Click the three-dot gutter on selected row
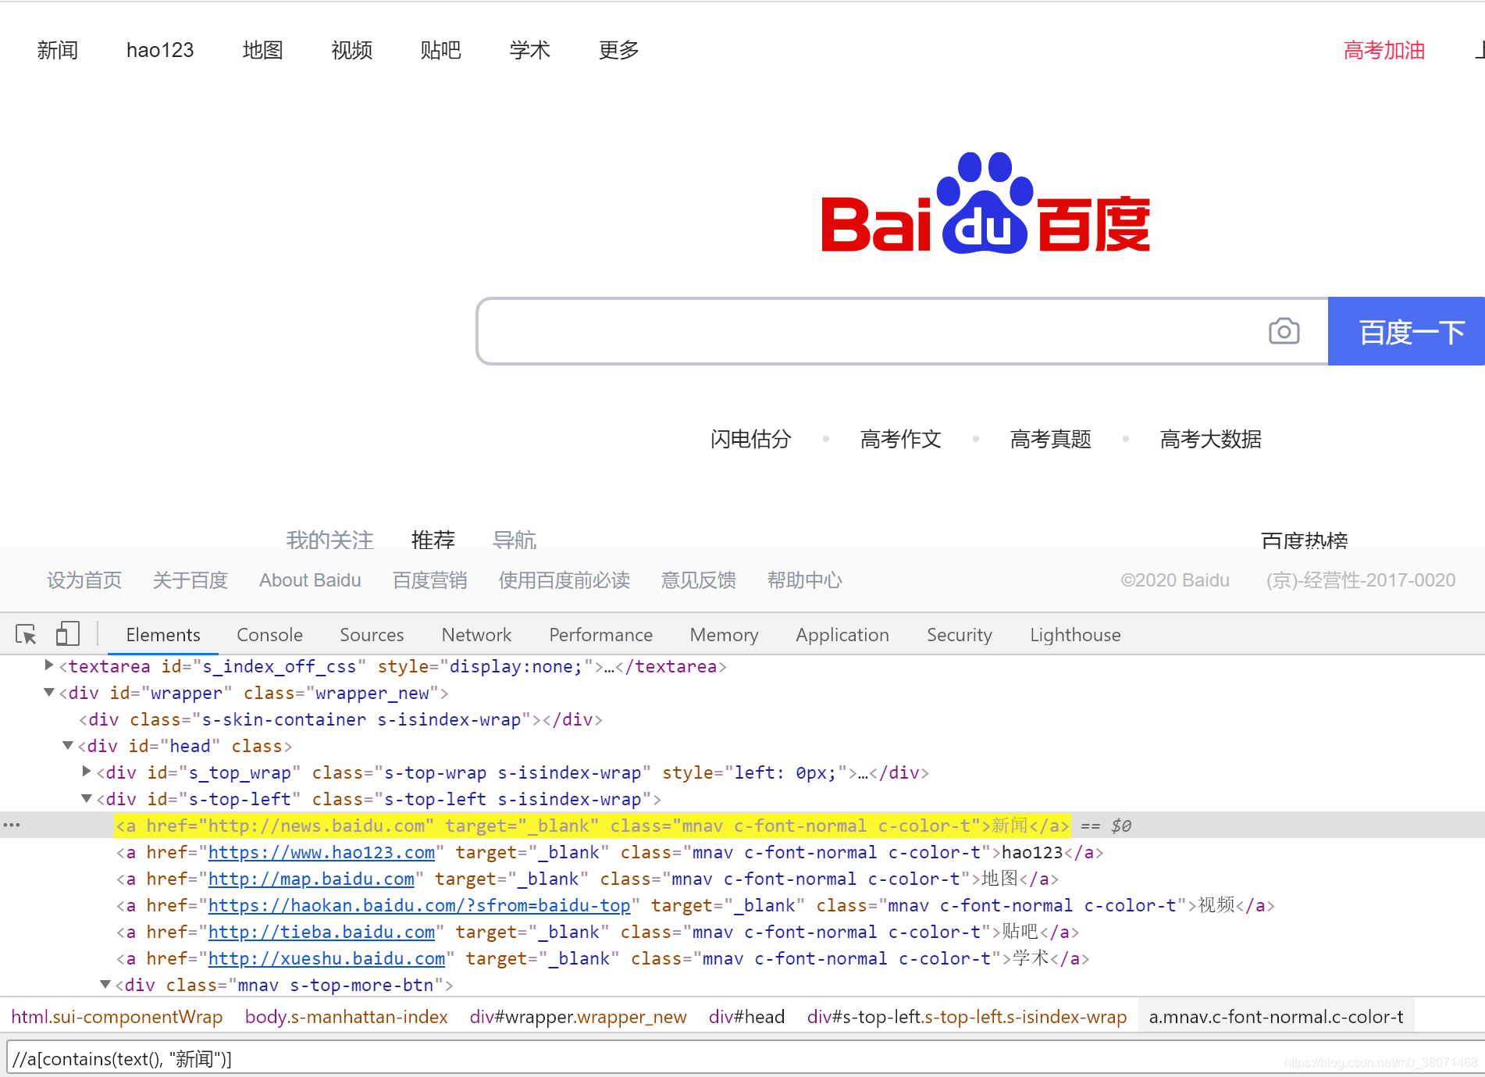Viewport: 1485px width, 1077px height. pos(12,825)
